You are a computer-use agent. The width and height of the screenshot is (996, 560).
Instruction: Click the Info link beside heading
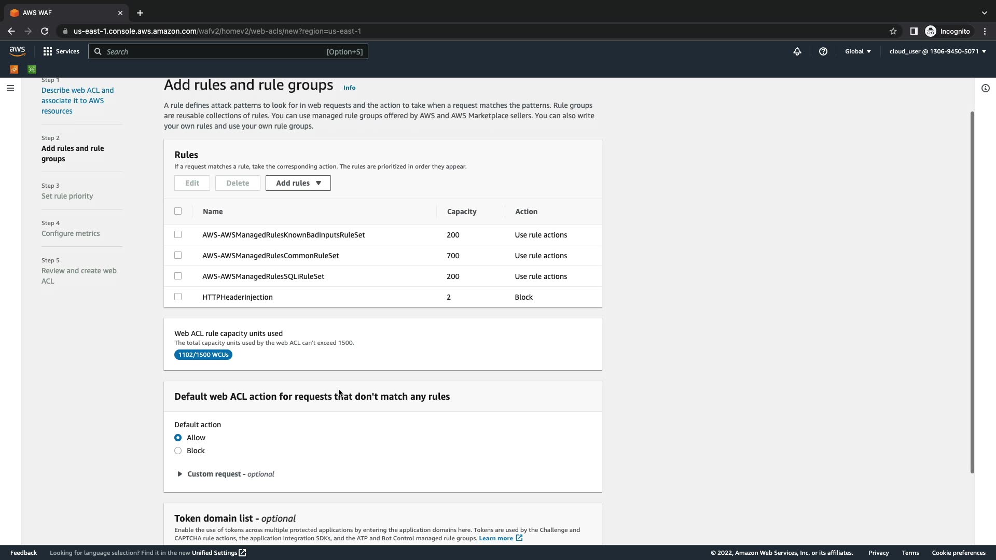click(x=349, y=88)
